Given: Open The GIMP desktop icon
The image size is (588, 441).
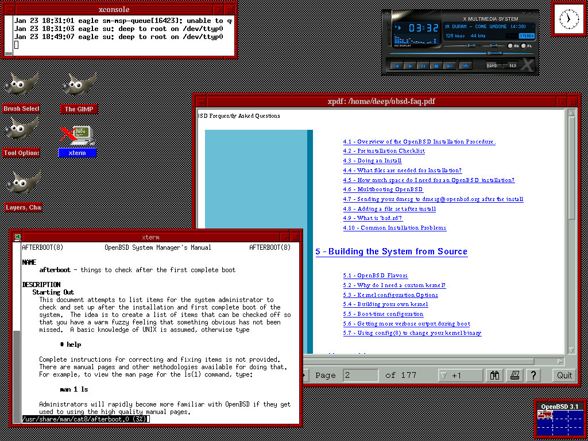Looking at the screenshot, I should coord(79,93).
